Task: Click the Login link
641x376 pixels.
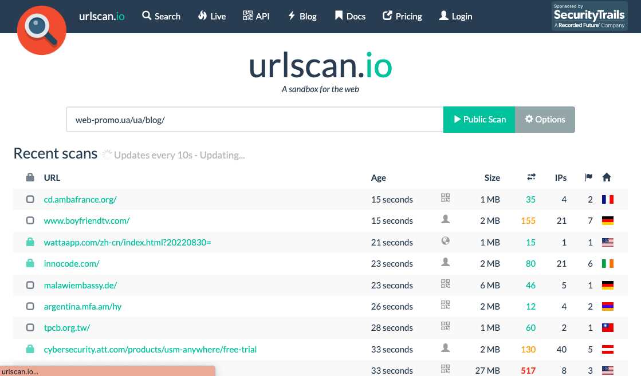Action: [455, 17]
